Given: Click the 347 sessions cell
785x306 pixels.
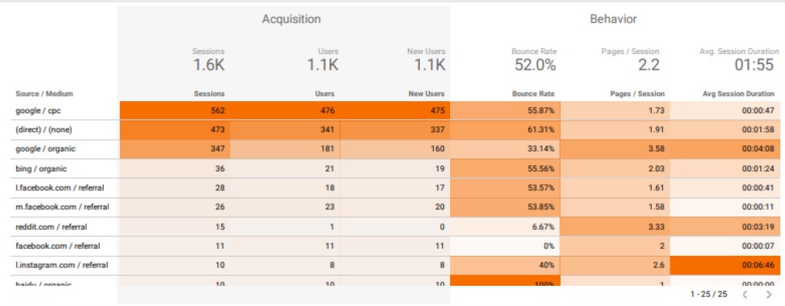Looking at the screenshot, I should pyautogui.click(x=176, y=149).
